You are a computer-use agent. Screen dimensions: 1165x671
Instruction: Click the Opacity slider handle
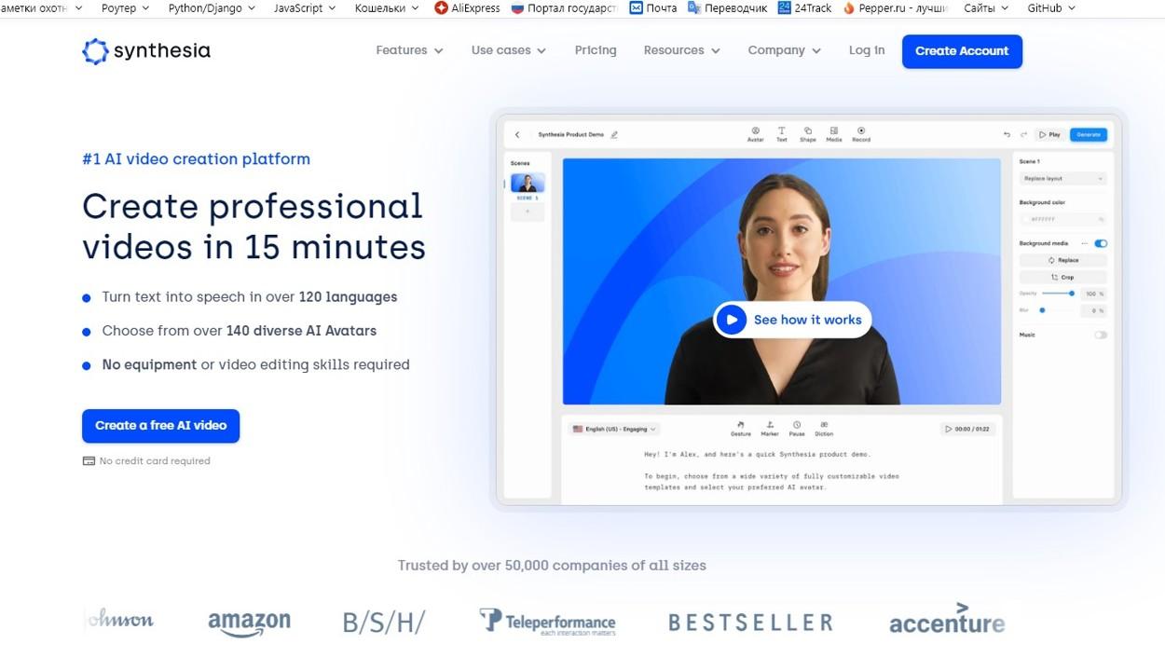1072,294
